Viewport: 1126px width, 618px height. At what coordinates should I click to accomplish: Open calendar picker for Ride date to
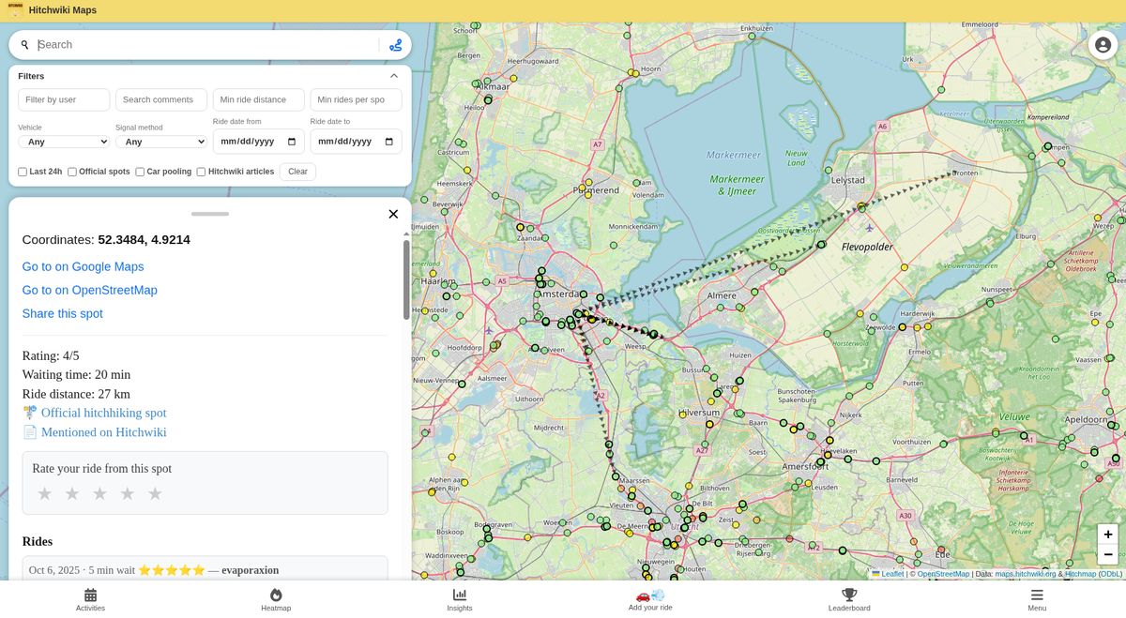click(x=389, y=142)
